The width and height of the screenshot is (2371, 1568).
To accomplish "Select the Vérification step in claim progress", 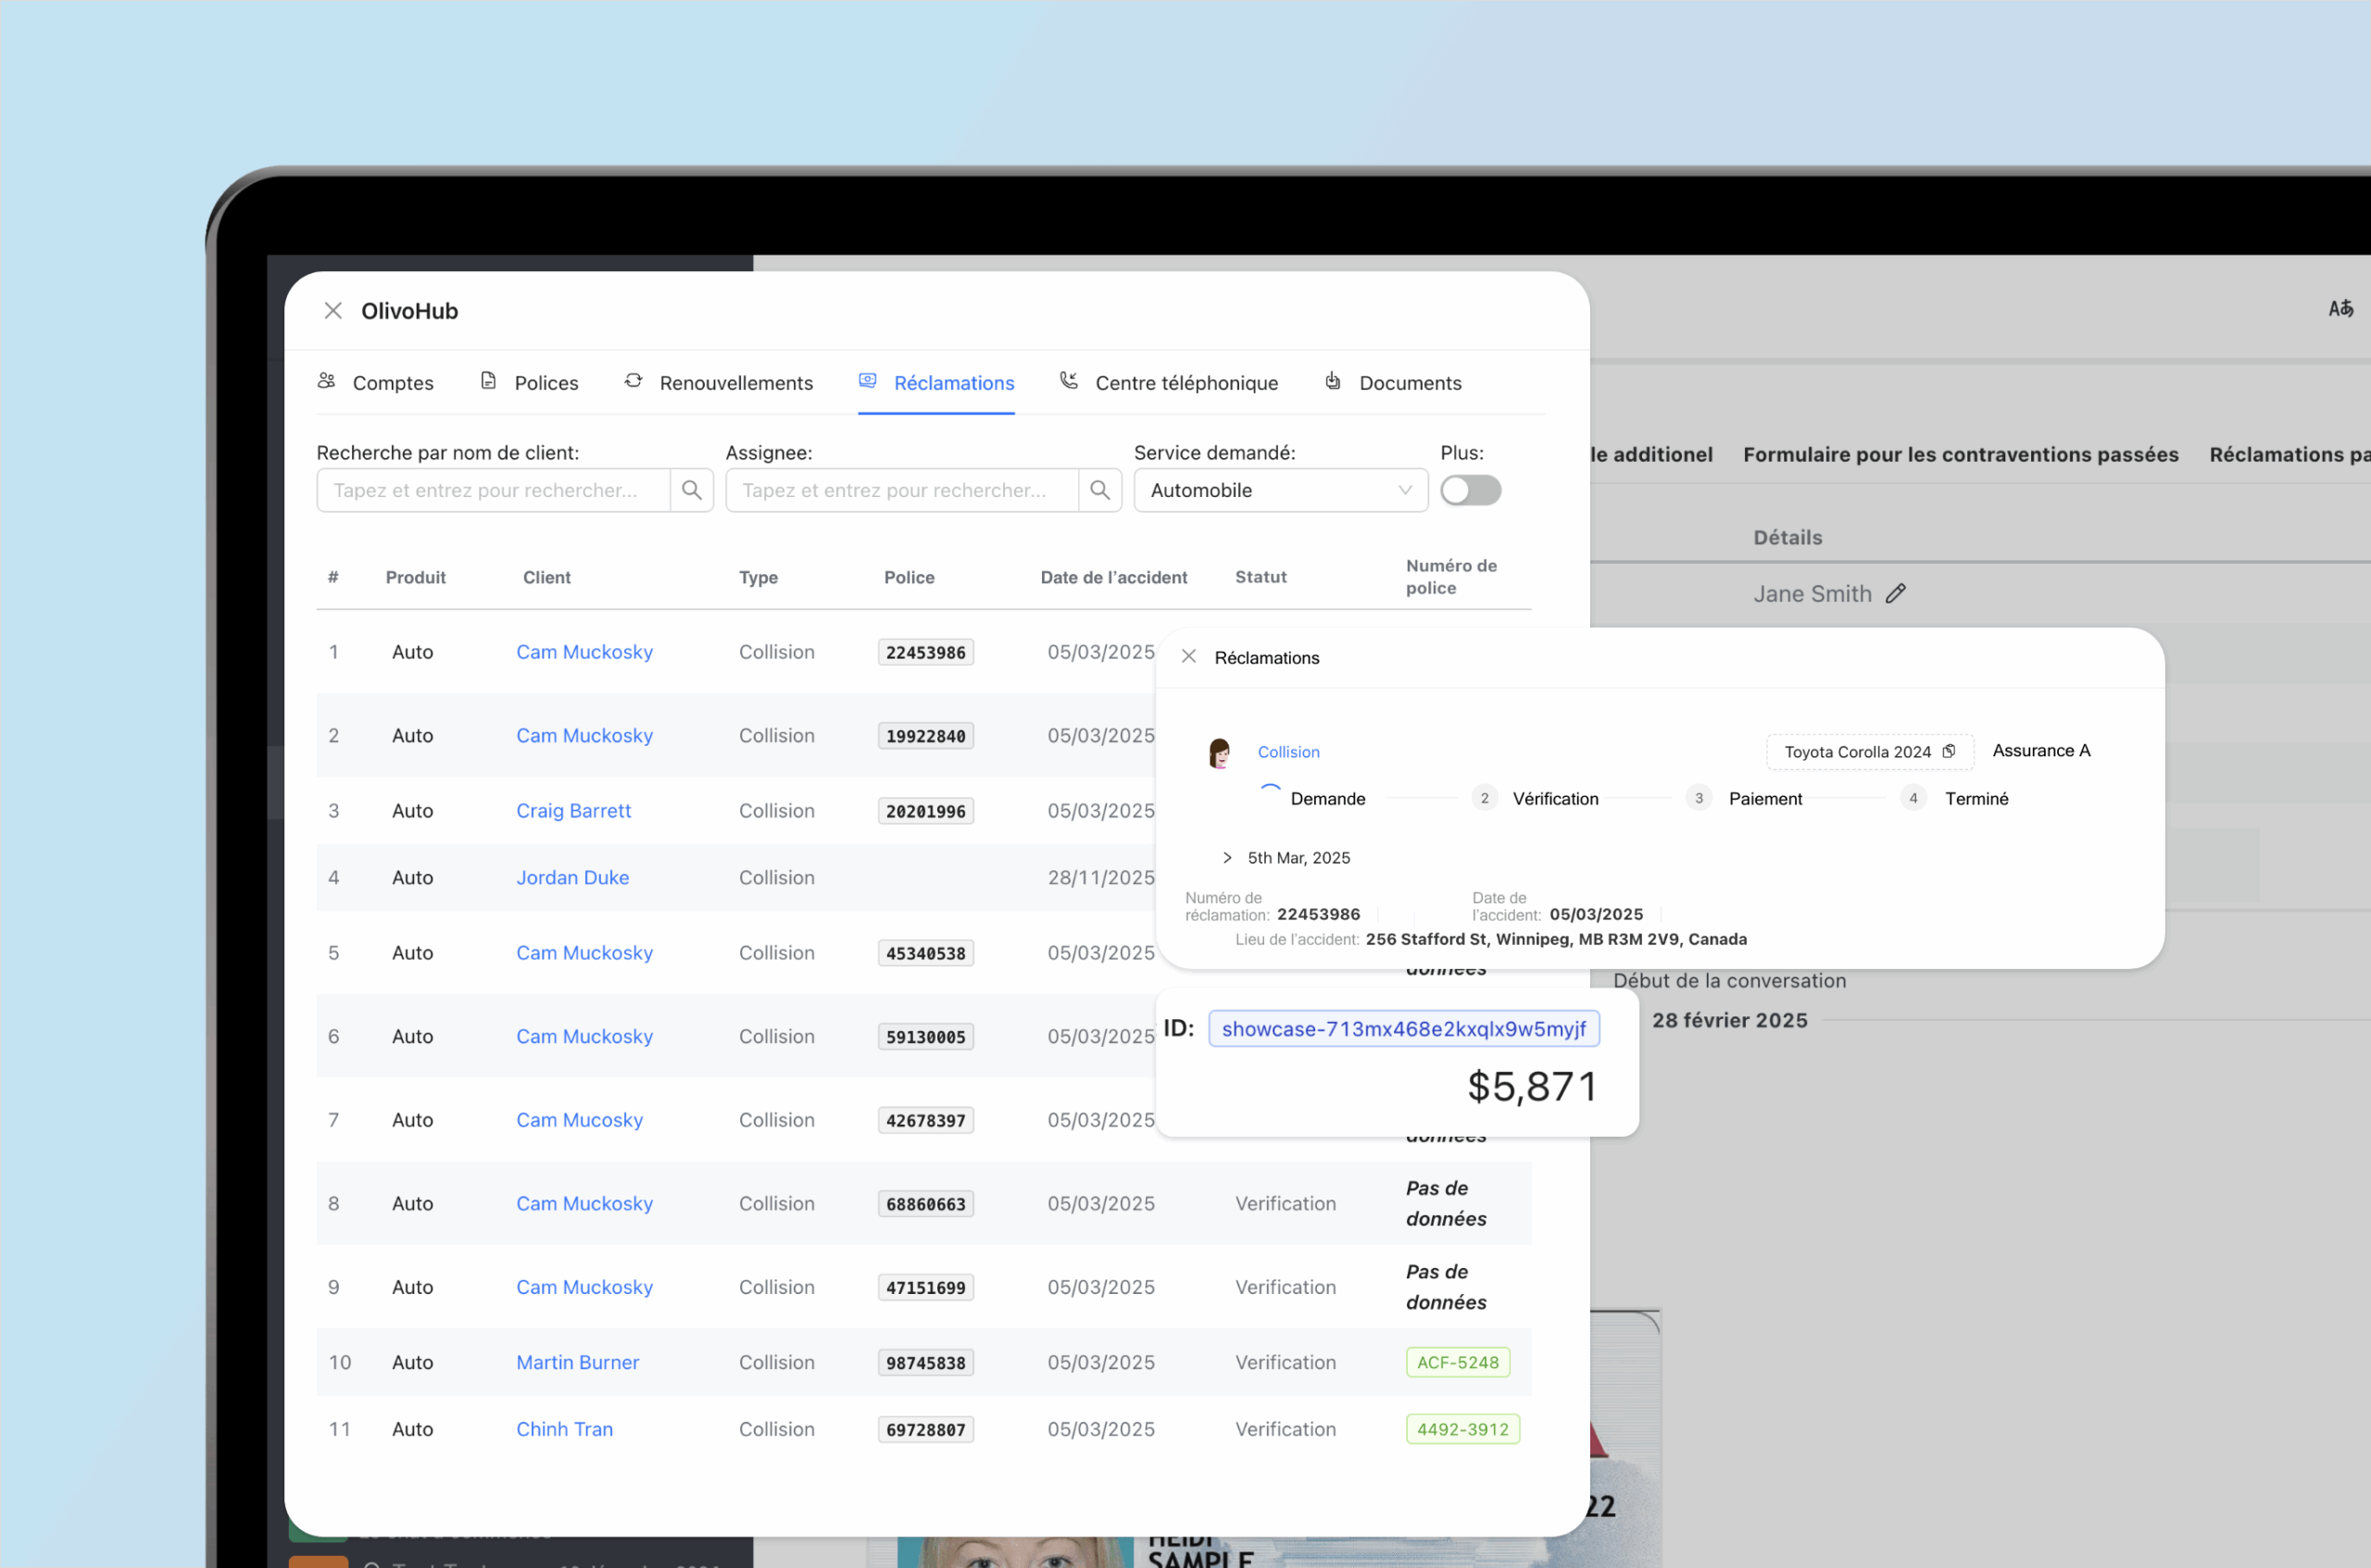I will click(x=1554, y=799).
